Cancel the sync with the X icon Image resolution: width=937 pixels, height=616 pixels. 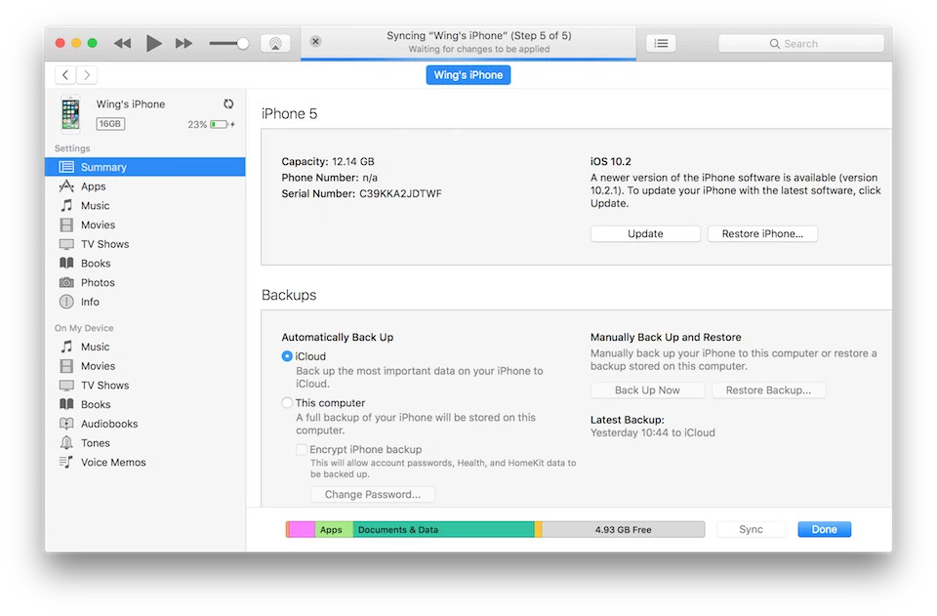click(315, 41)
